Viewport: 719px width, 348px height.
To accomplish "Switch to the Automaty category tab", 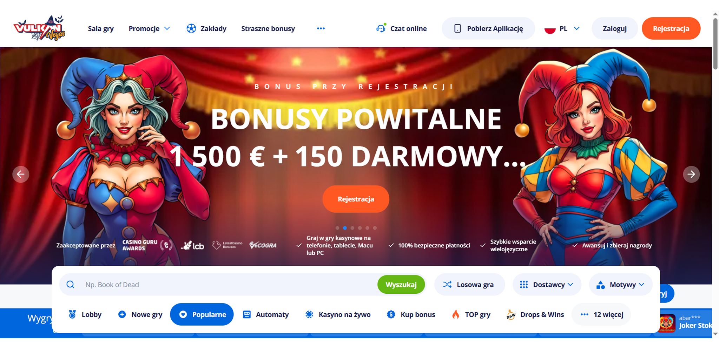I will (x=266, y=314).
